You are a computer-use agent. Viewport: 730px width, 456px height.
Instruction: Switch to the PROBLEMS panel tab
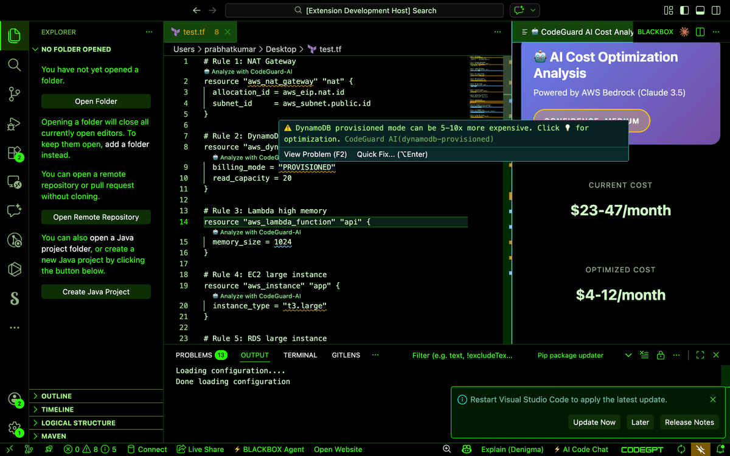click(x=201, y=355)
